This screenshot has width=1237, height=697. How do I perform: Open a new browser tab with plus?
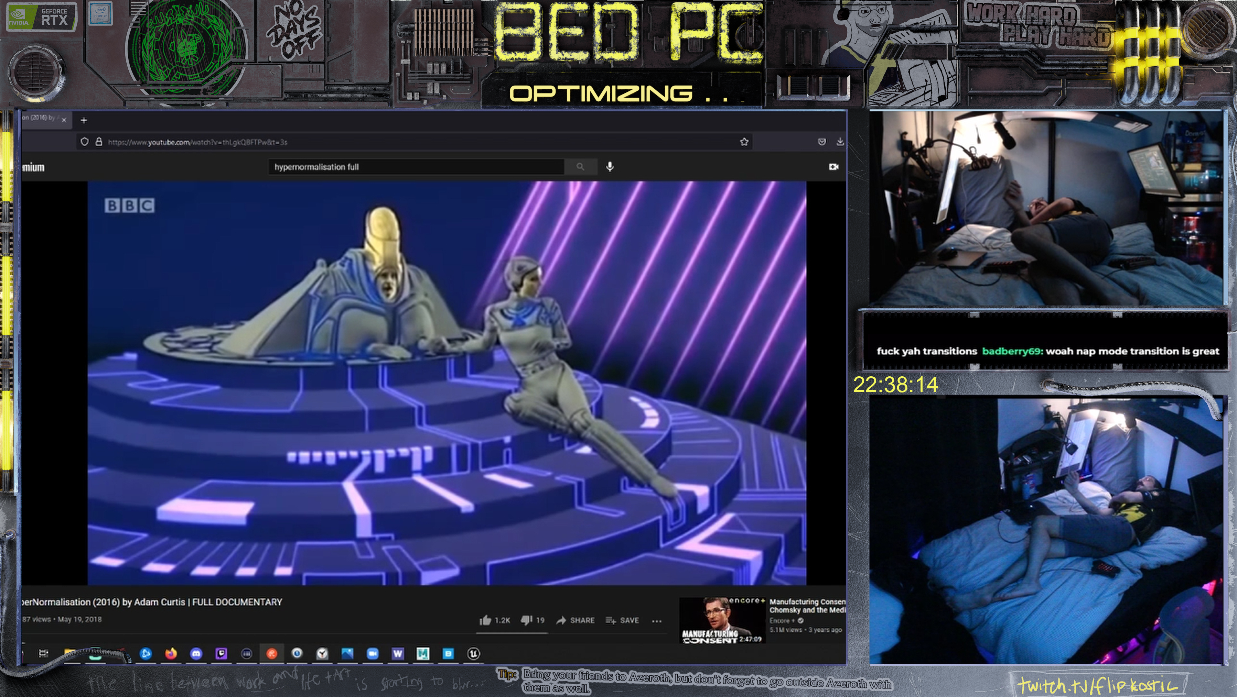pos(84,120)
